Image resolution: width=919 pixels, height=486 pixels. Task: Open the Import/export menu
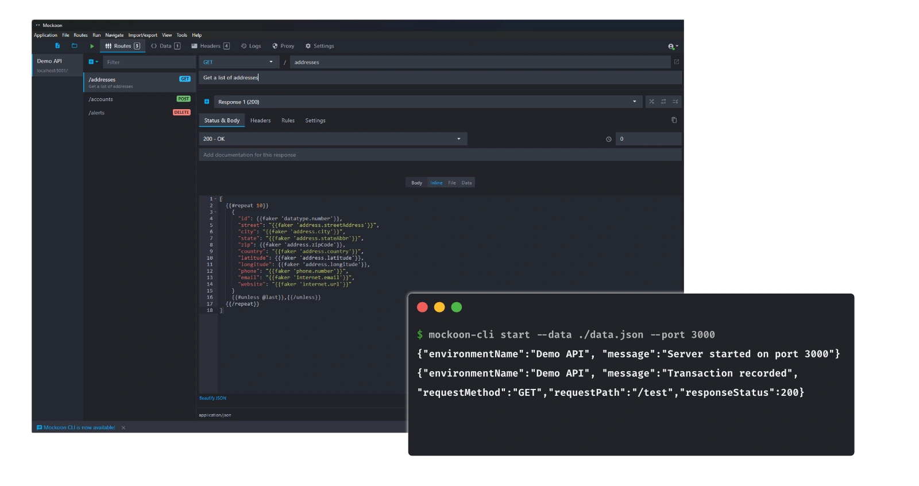(x=142, y=35)
